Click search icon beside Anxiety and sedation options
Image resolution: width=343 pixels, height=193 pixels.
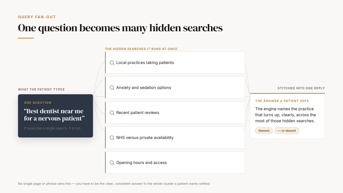[112, 88]
